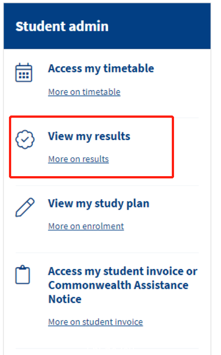
Task: Open the View my results heading link
Action: 89,136
